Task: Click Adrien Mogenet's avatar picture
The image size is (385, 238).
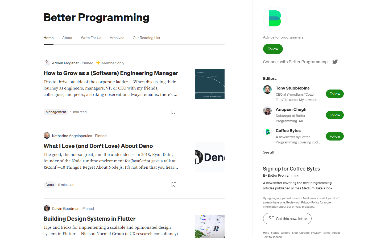Action: click(47, 63)
